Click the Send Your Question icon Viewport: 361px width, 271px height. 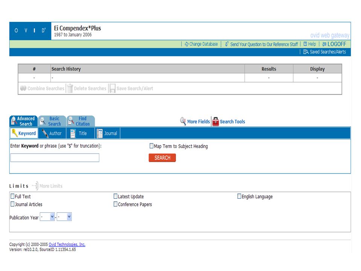[227, 44]
